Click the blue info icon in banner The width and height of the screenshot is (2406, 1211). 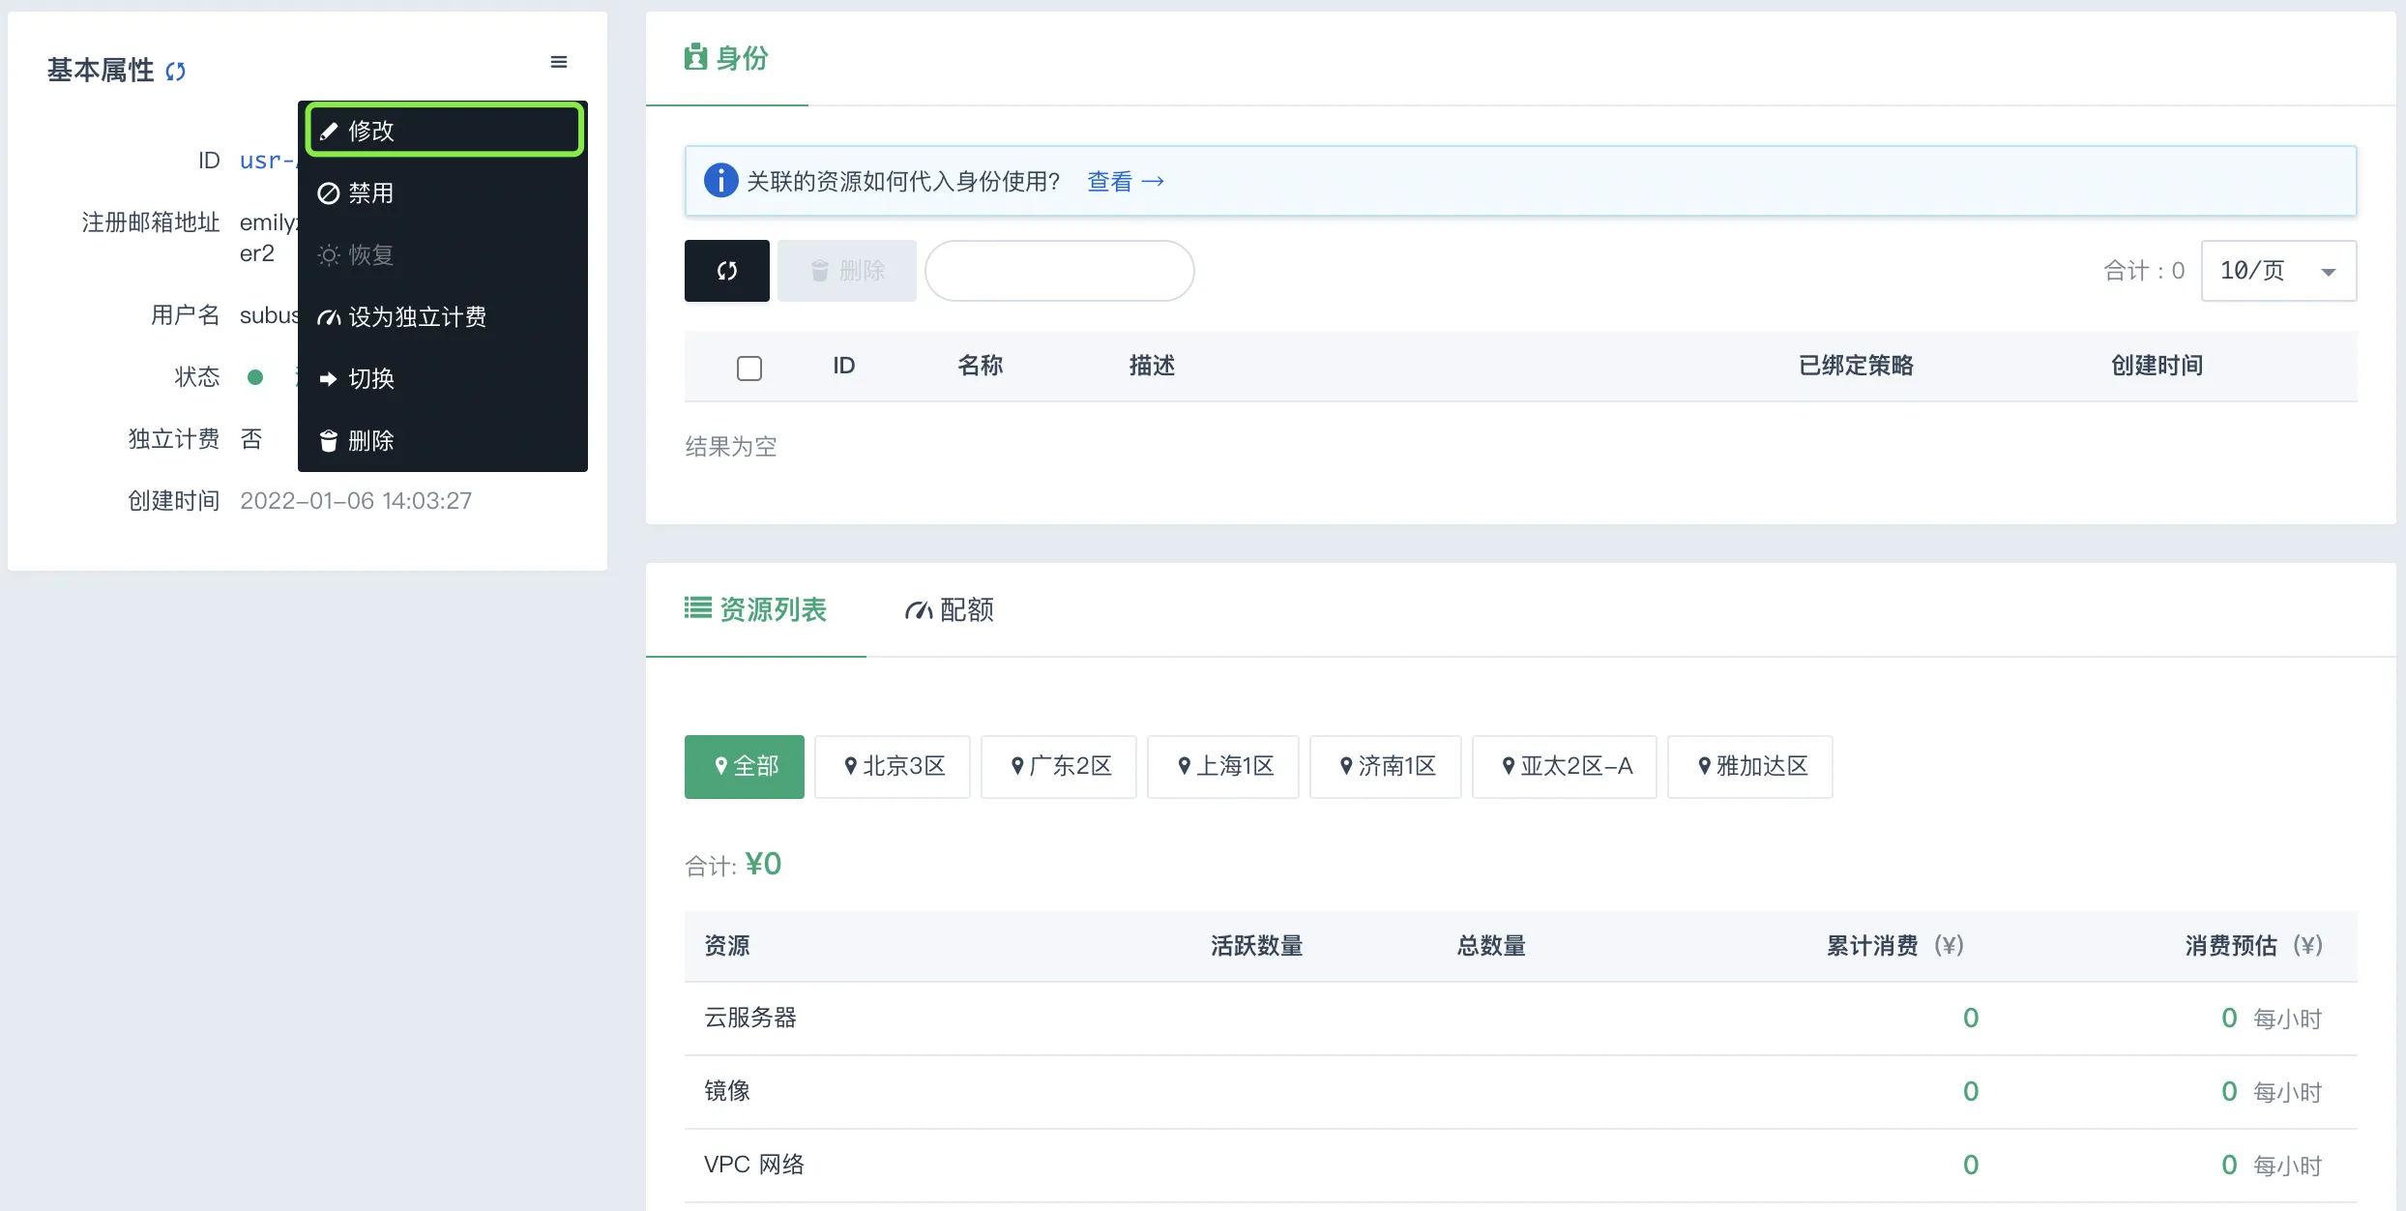point(720,181)
